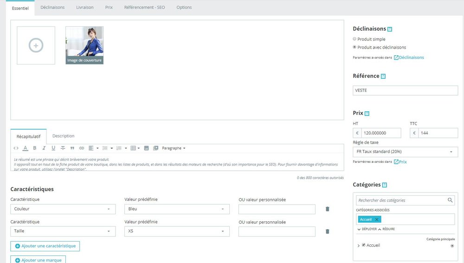
Task: Toggle bold formatting
Action: pyautogui.click(x=35, y=148)
